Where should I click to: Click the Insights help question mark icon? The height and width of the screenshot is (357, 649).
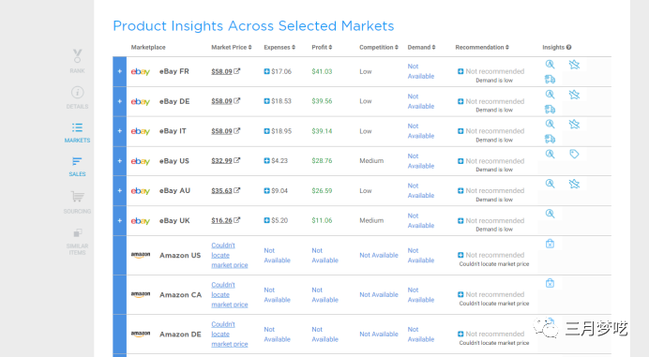568,47
